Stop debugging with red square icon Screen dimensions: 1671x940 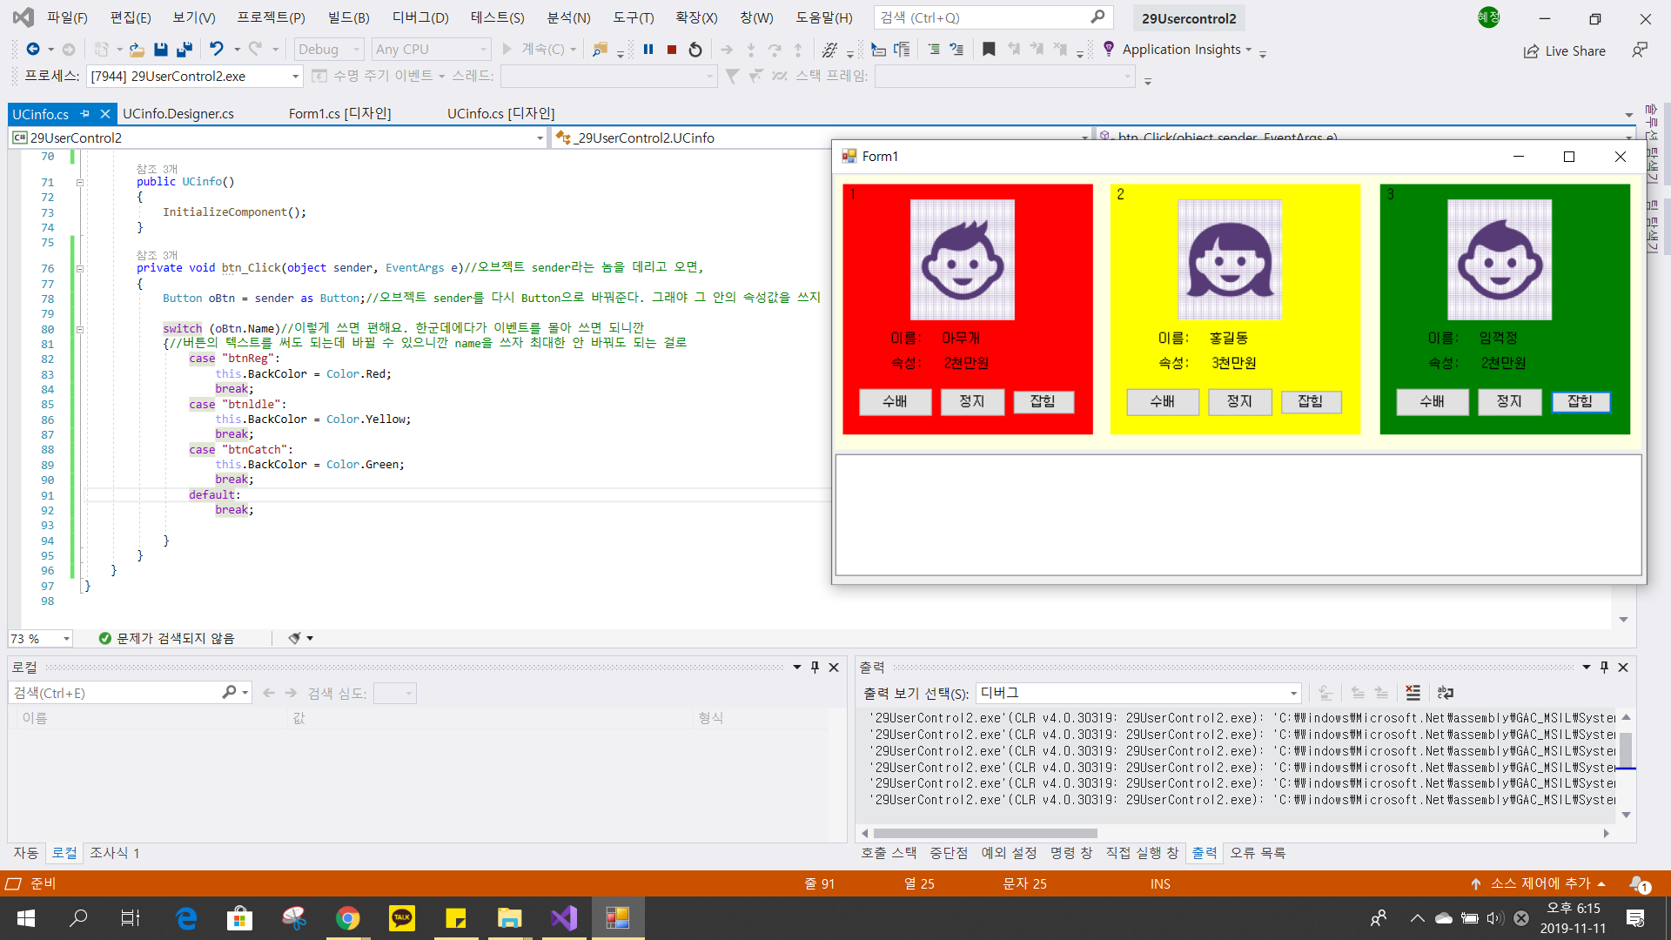coord(672,50)
